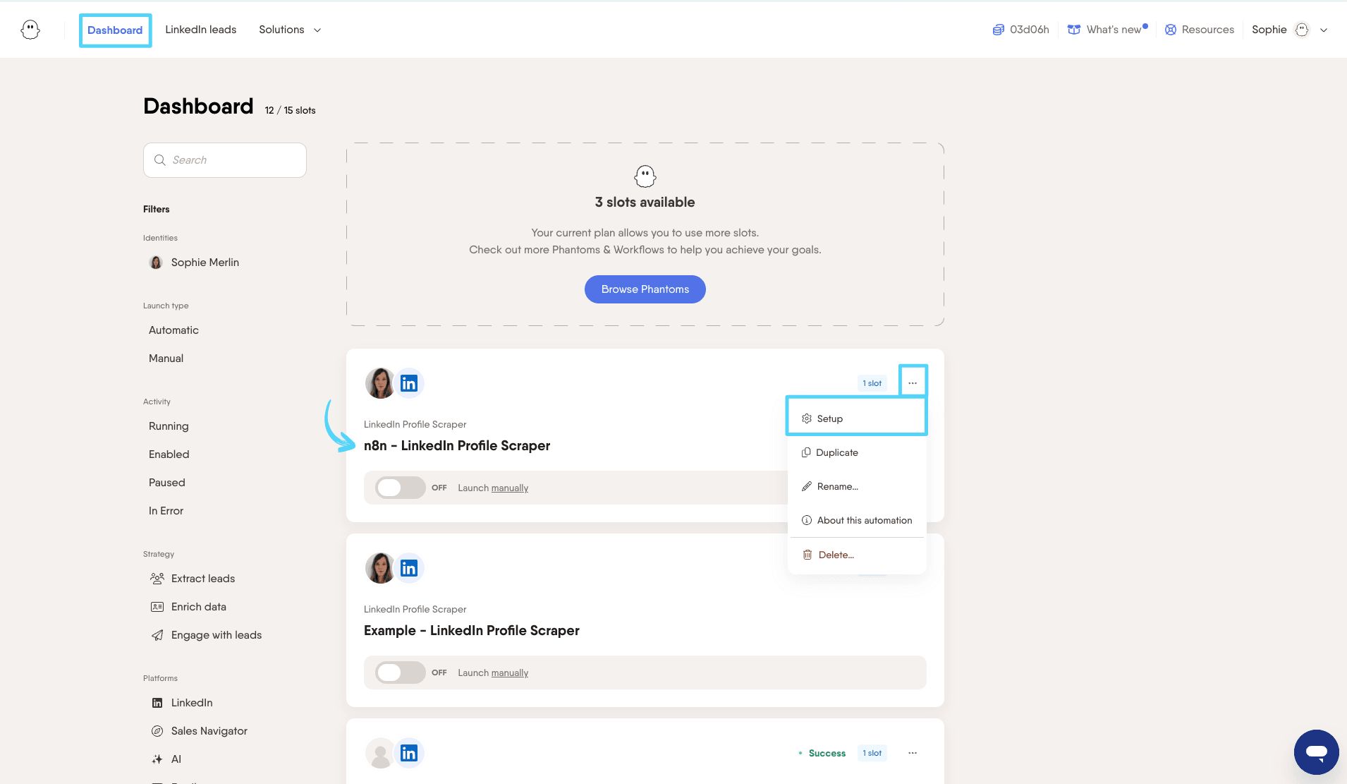Toggle on n8n - LinkedIn Profile Scraper
Viewport: 1347px width, 784px height.
[x=400, y=488]
